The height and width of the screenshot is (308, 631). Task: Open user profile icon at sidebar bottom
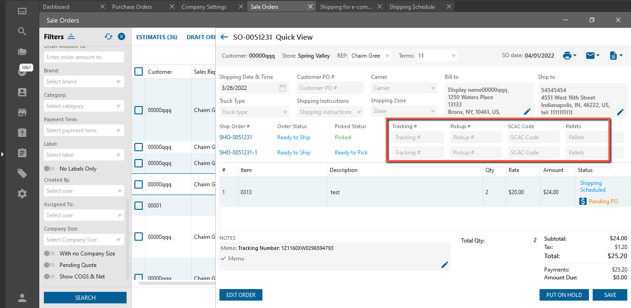(22, 297)
